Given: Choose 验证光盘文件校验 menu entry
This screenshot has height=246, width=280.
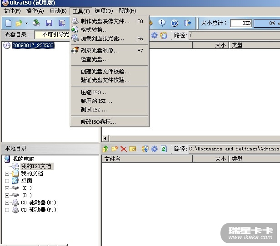Looking at the screenshot, I should click(x=110, y=80).
